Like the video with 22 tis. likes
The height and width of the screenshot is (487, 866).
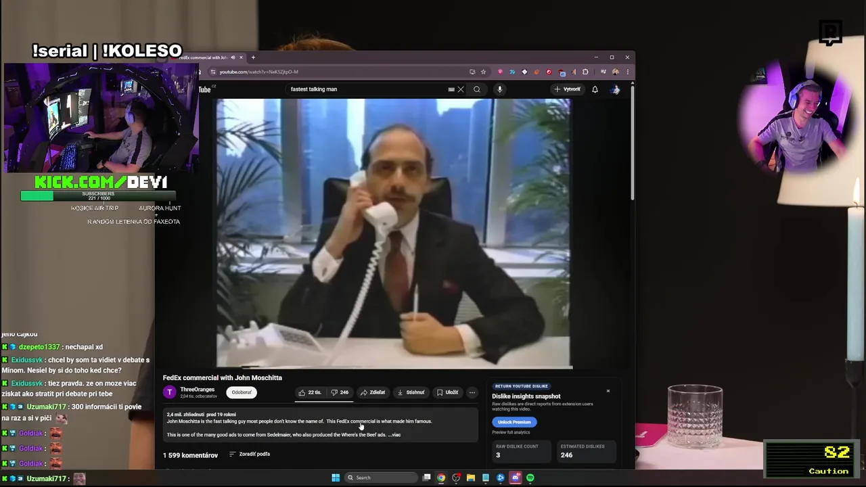tap(310, 392)
